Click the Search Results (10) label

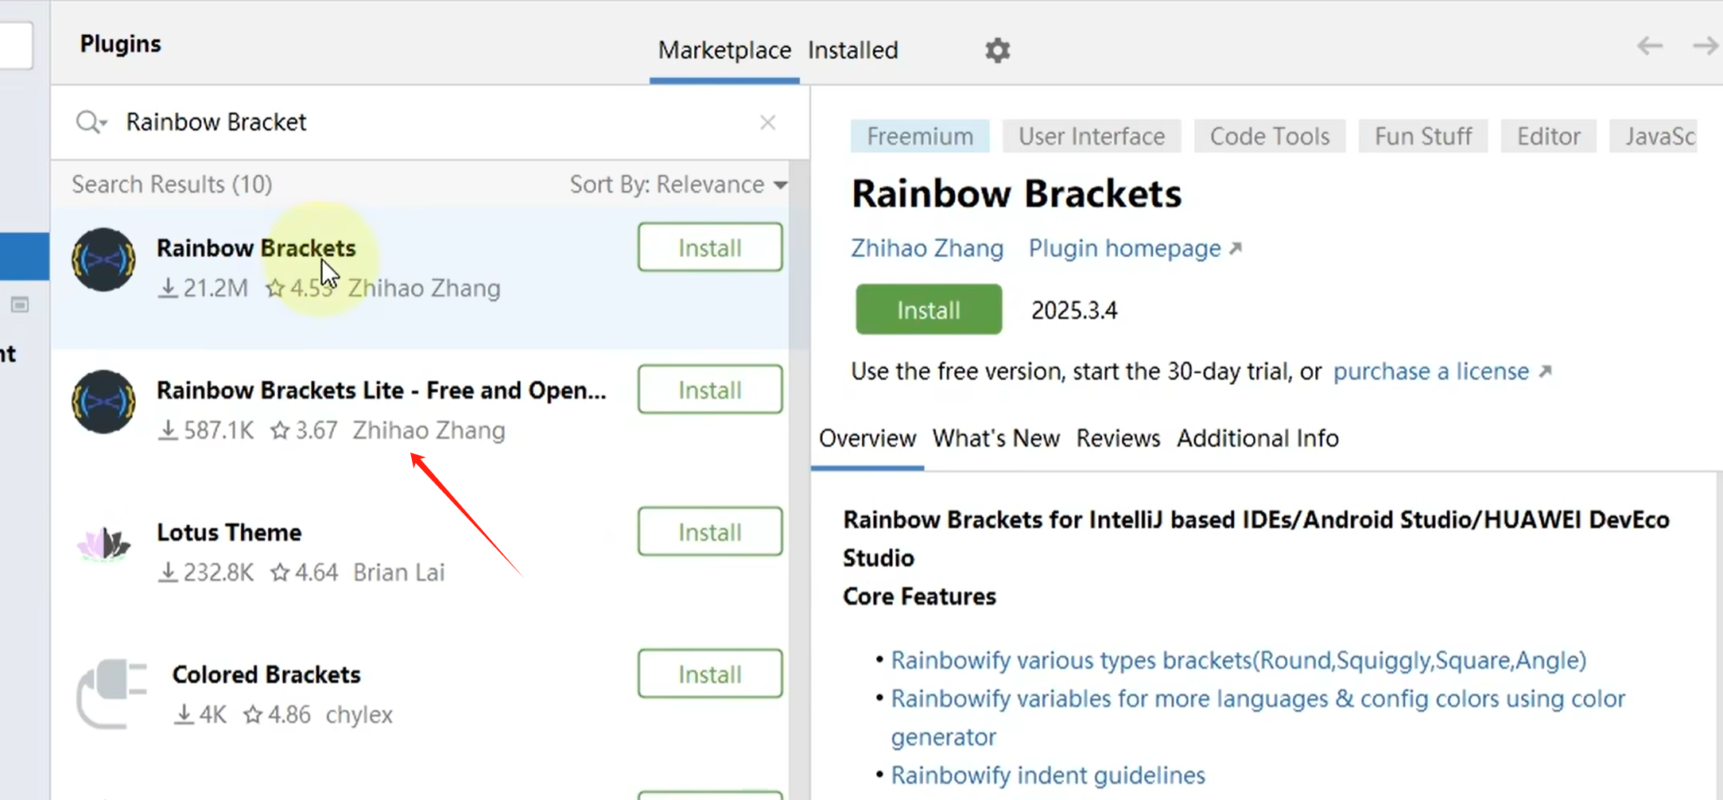click(172, 184)
